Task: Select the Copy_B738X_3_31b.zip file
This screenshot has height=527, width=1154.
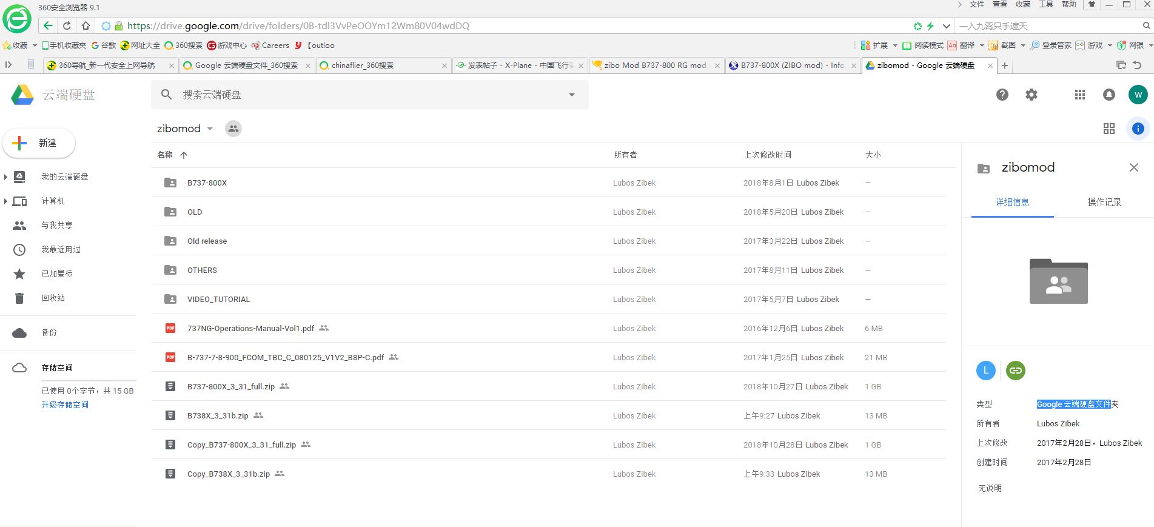Action: (549, 474)
